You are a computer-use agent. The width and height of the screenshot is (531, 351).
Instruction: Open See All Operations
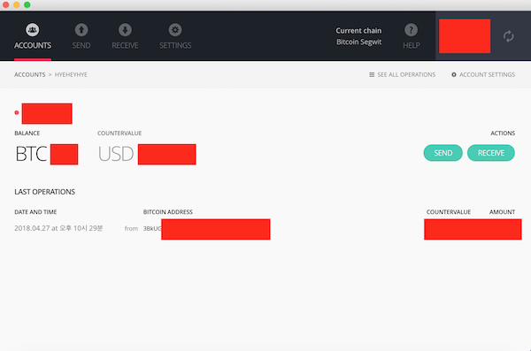tap(403, 74)
